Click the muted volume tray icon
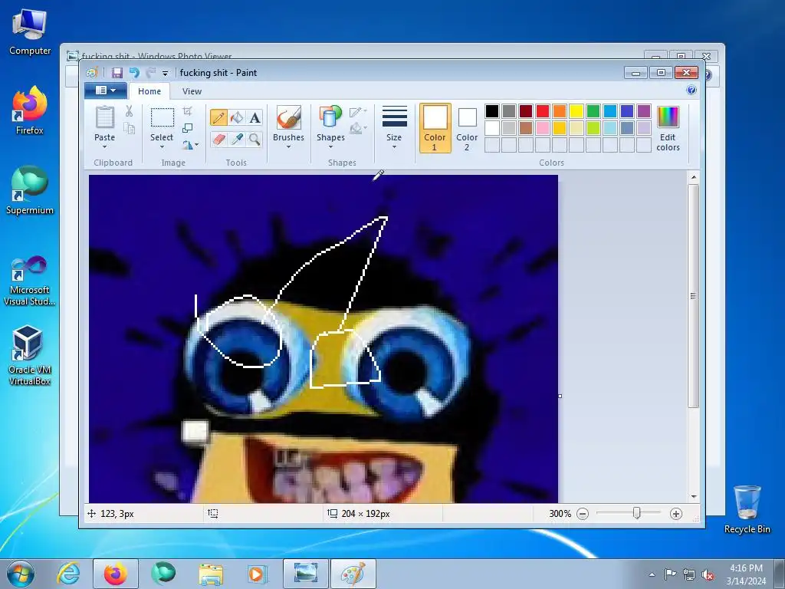Image resolution: width=785 pixels, height=589 pixels. [x=708, y=575]
